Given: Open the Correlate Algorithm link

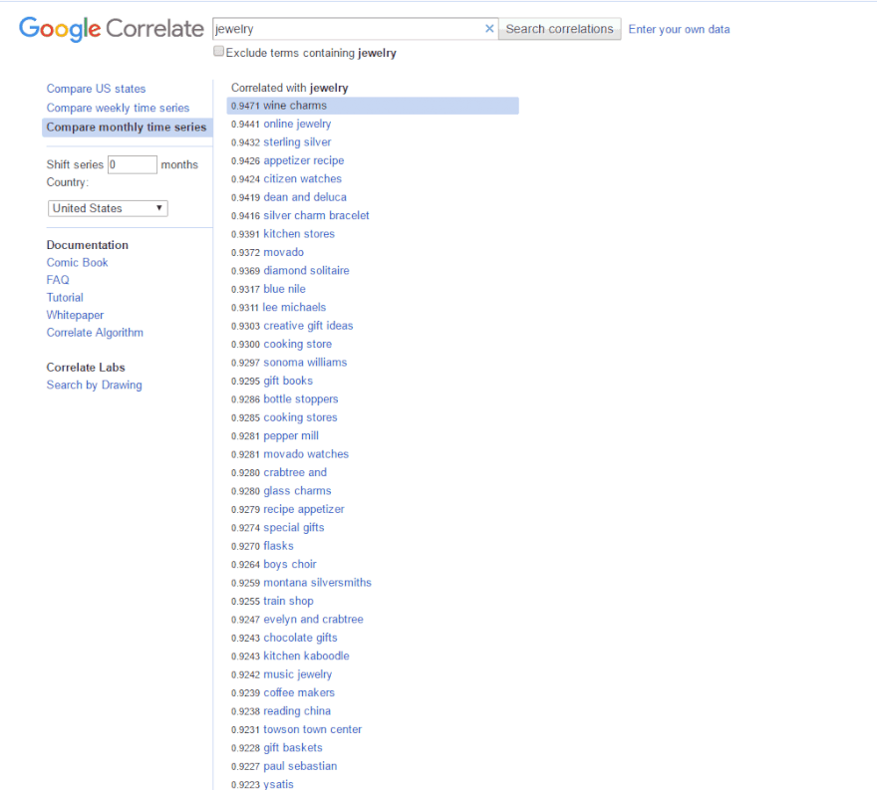Looking at the screenshot, I should [x=95, y=333].
